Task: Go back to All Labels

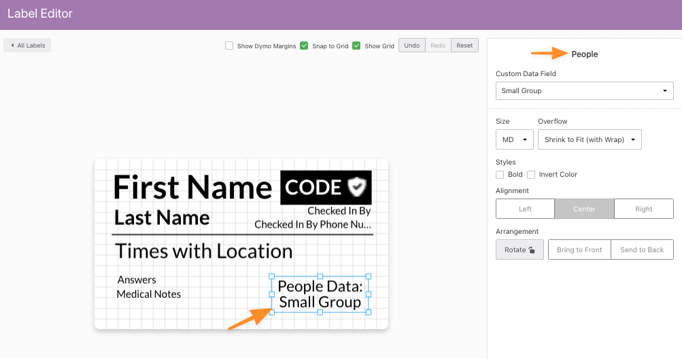Action: tap(27, 46)
